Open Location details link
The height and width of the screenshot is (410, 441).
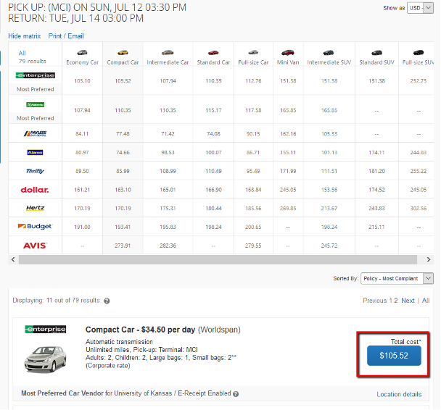(x=399, y=394)
